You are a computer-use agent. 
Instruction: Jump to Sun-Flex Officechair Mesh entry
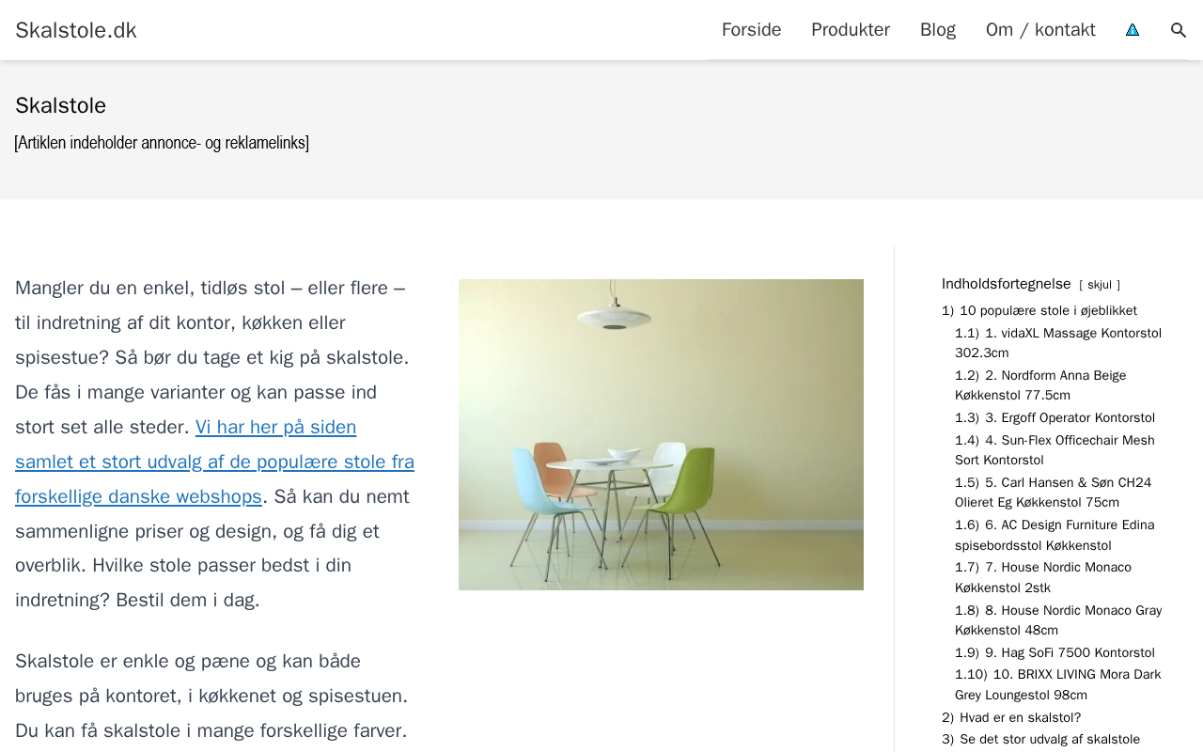tap(1055, 450)
